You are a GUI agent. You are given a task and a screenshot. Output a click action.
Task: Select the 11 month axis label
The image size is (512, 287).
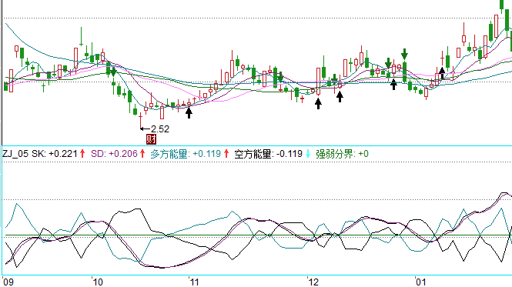(x=194, y=282)
